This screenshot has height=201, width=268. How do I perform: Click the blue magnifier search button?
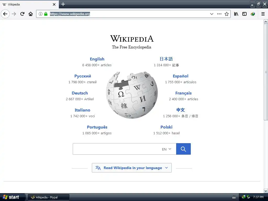point(183,149)
